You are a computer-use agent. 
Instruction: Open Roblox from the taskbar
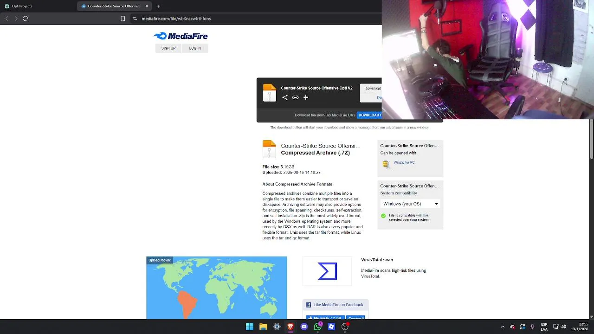point(331,327)
